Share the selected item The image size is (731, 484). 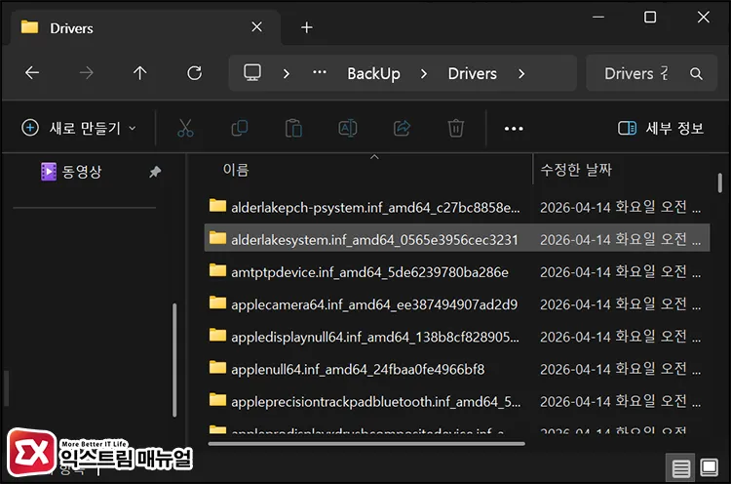pos(402,128)
